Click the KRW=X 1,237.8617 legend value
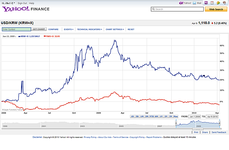Viewport: 229px width, 150px height. click(30, 36)
